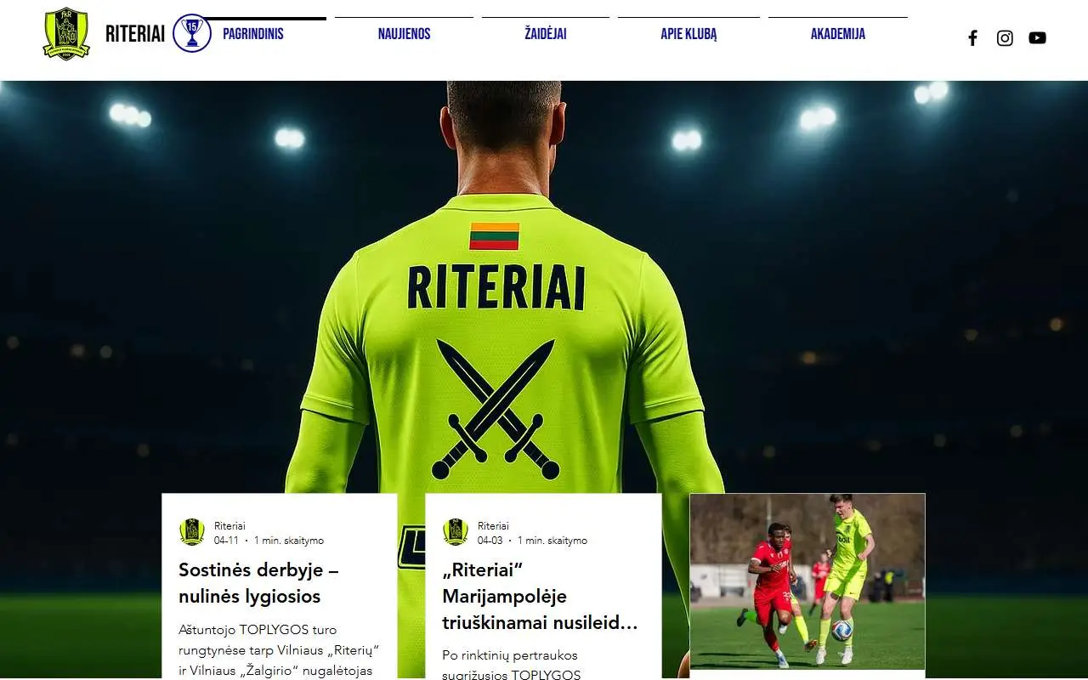Image resolution: width=1088 pixels, height=680 pixels.
Task: Click author name Riteriai on 04-03 post
Action: [x=493, y=526]
